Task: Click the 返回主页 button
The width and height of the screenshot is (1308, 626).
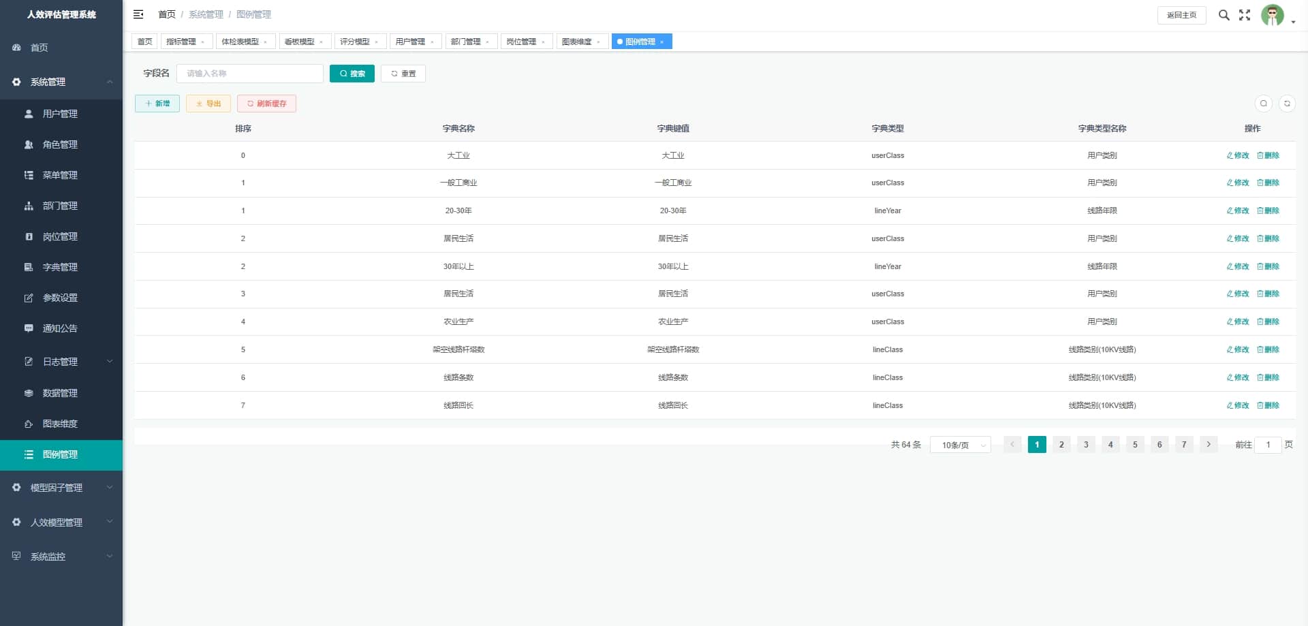Action: (1182, 15)
